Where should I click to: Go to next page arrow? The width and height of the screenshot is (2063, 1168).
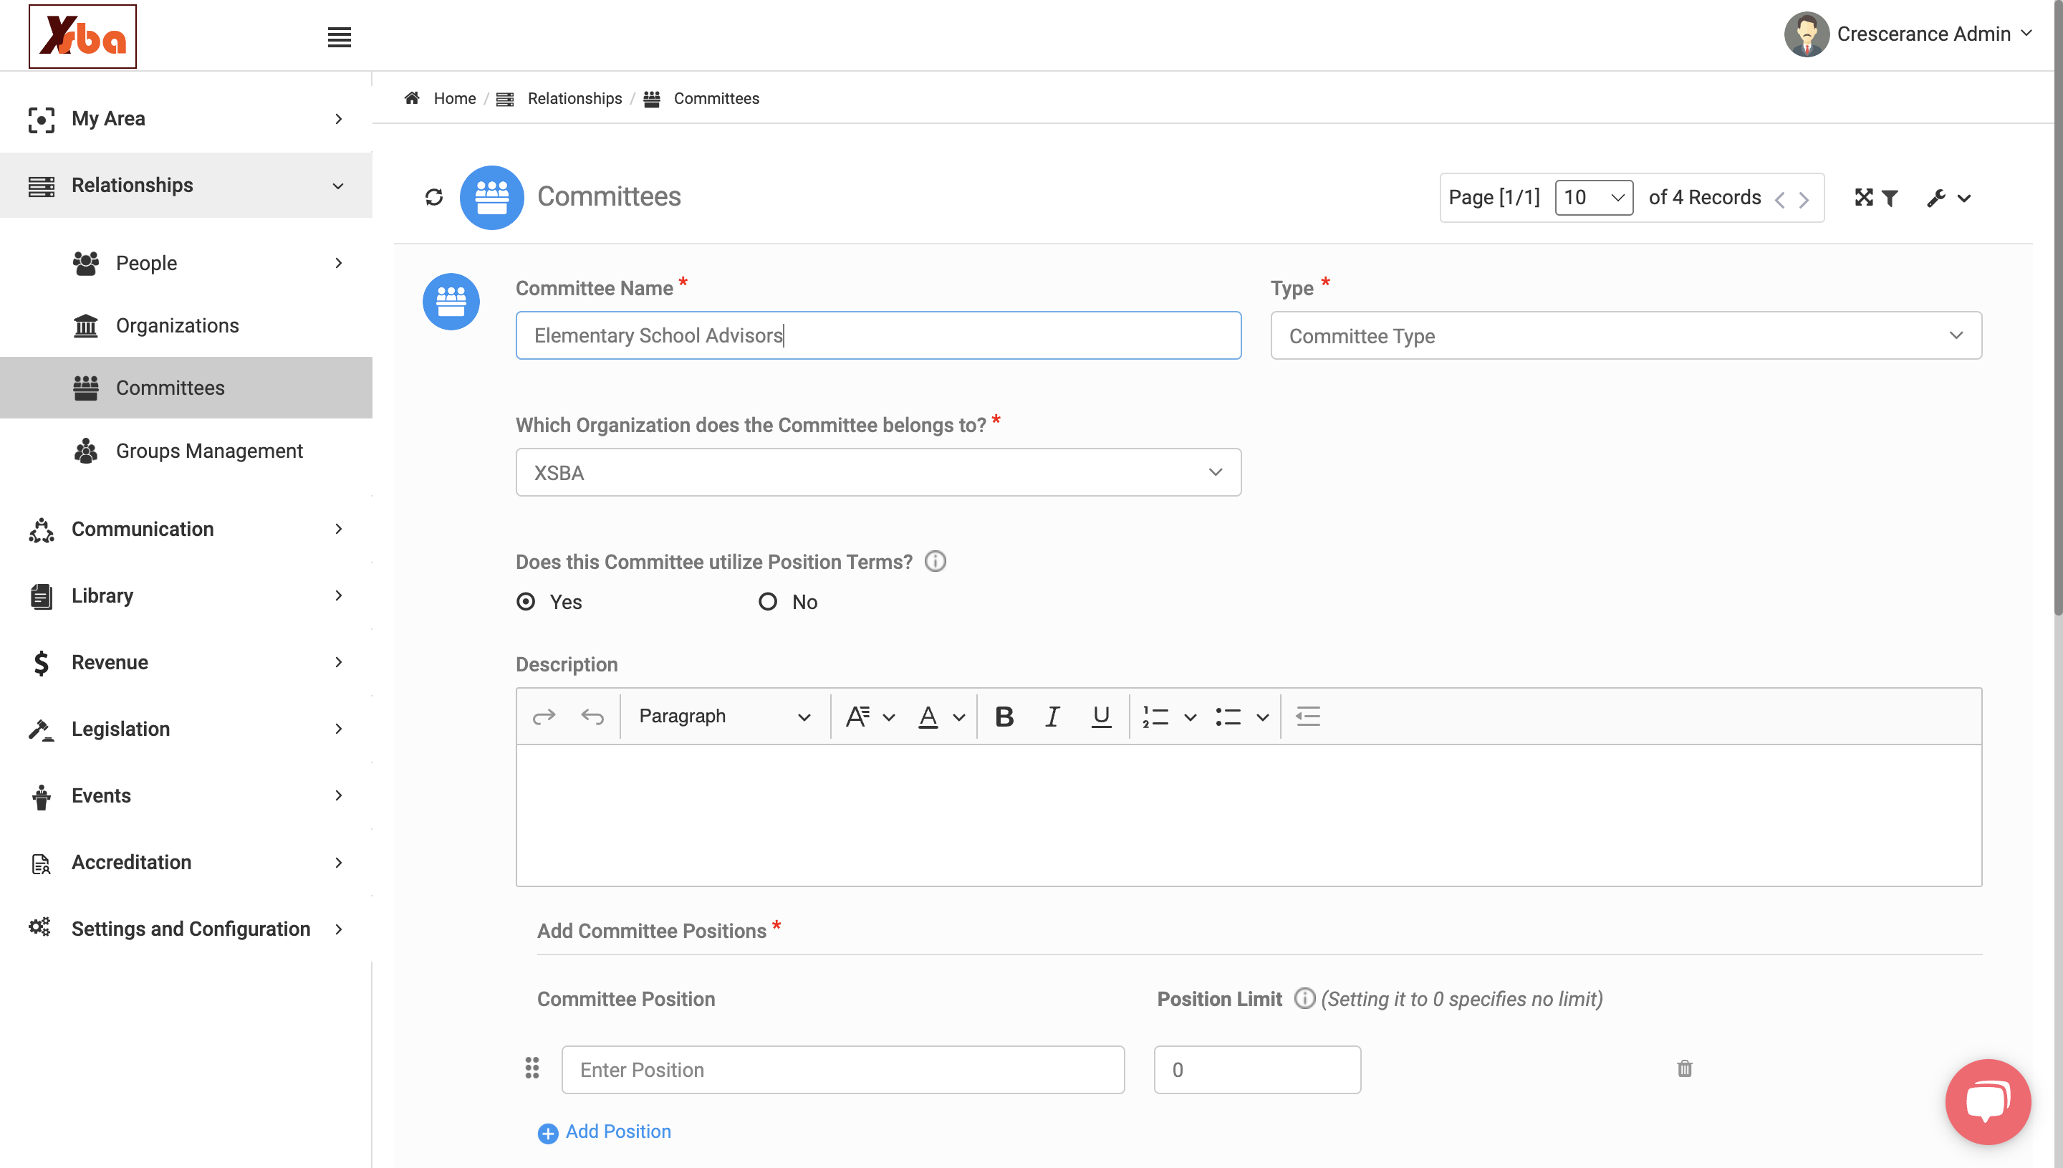pos(1803,199)
